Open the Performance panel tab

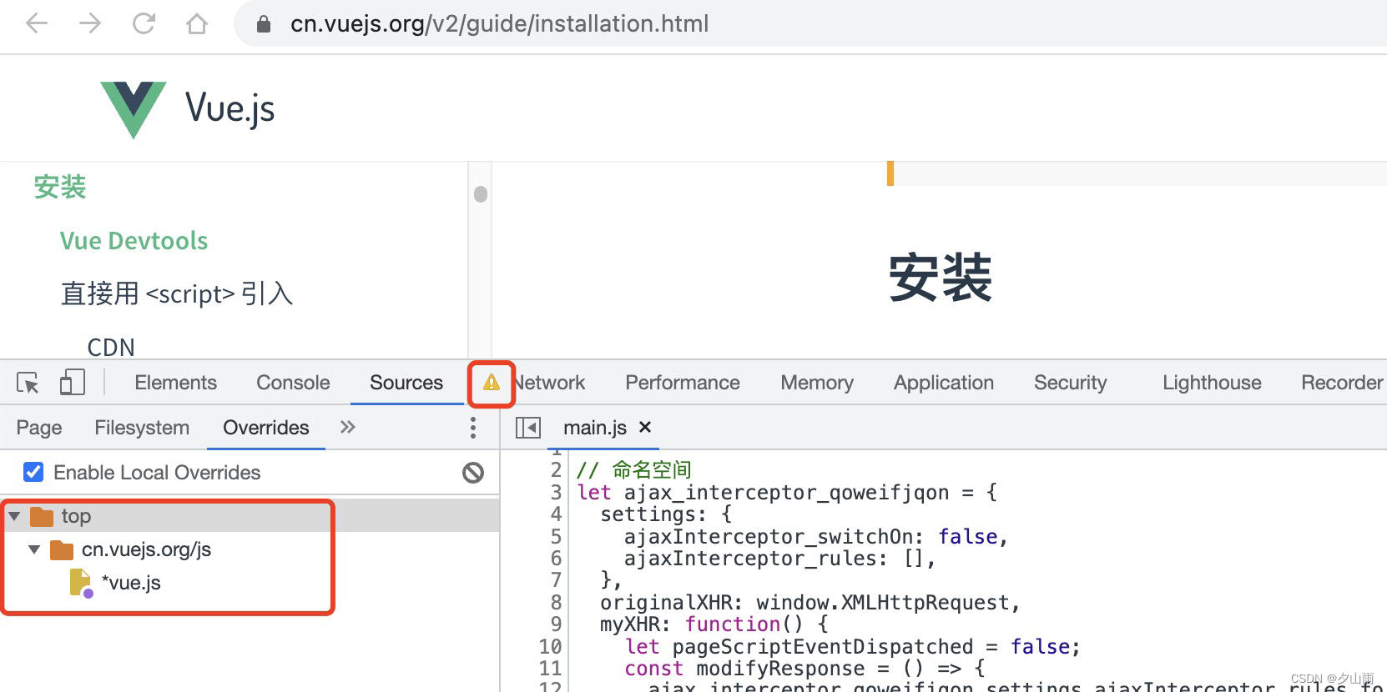(x=683, y=383)
